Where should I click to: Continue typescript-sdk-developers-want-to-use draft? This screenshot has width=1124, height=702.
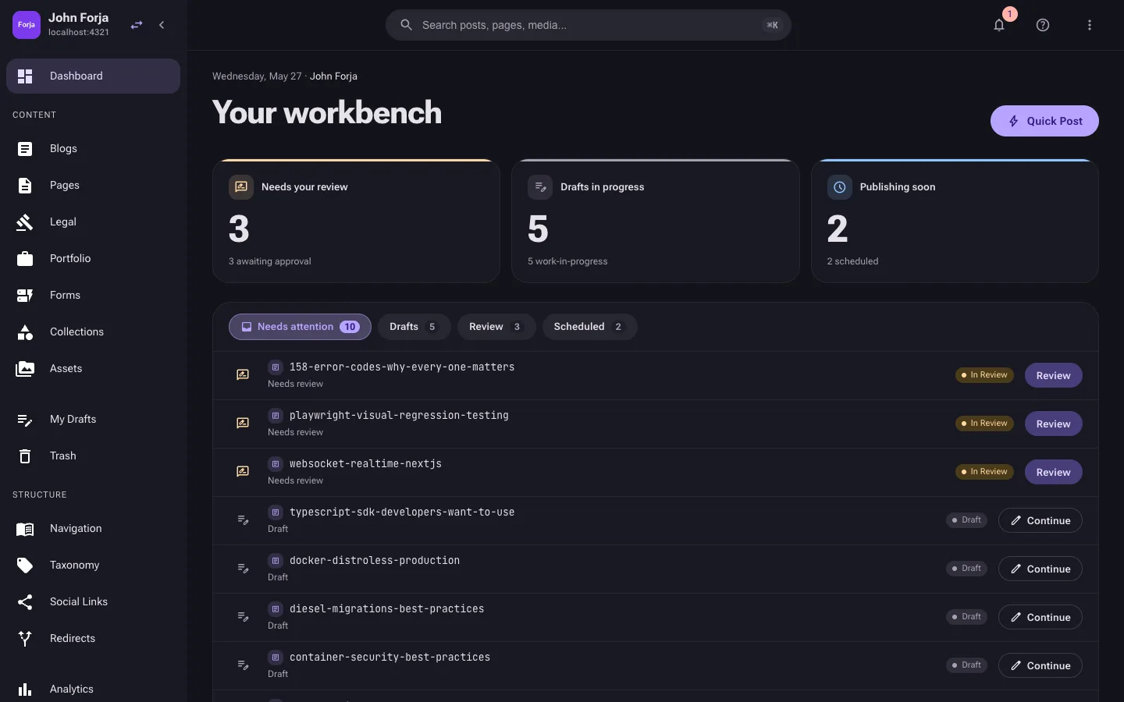pyautogui.click(x=1040, y=520)
